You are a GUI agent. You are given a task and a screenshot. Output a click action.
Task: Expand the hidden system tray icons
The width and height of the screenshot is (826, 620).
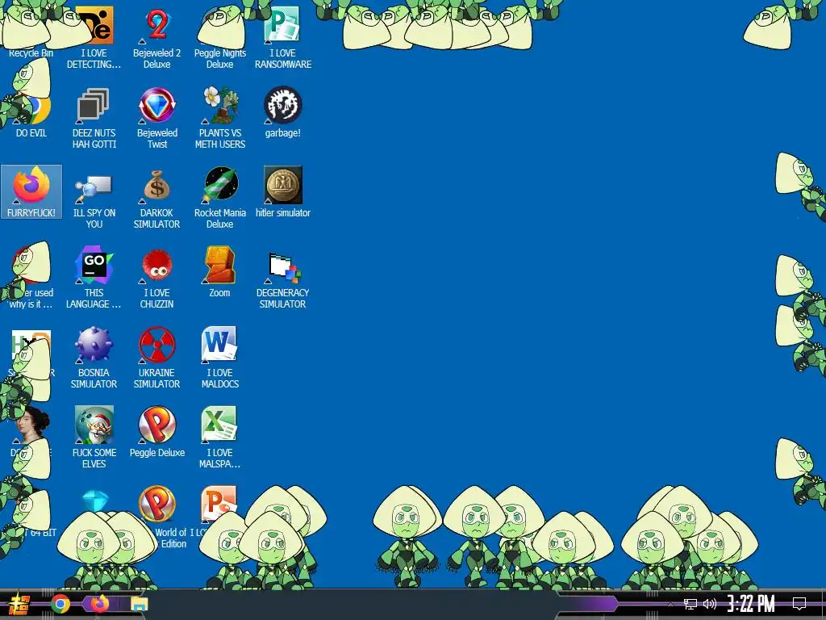click(x=670, y=604)
